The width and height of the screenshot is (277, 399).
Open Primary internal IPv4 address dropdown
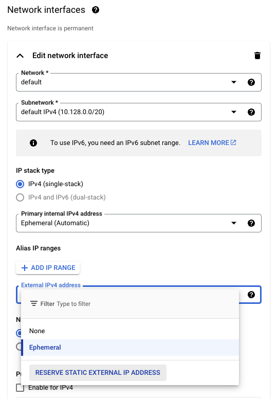(139, 223)
